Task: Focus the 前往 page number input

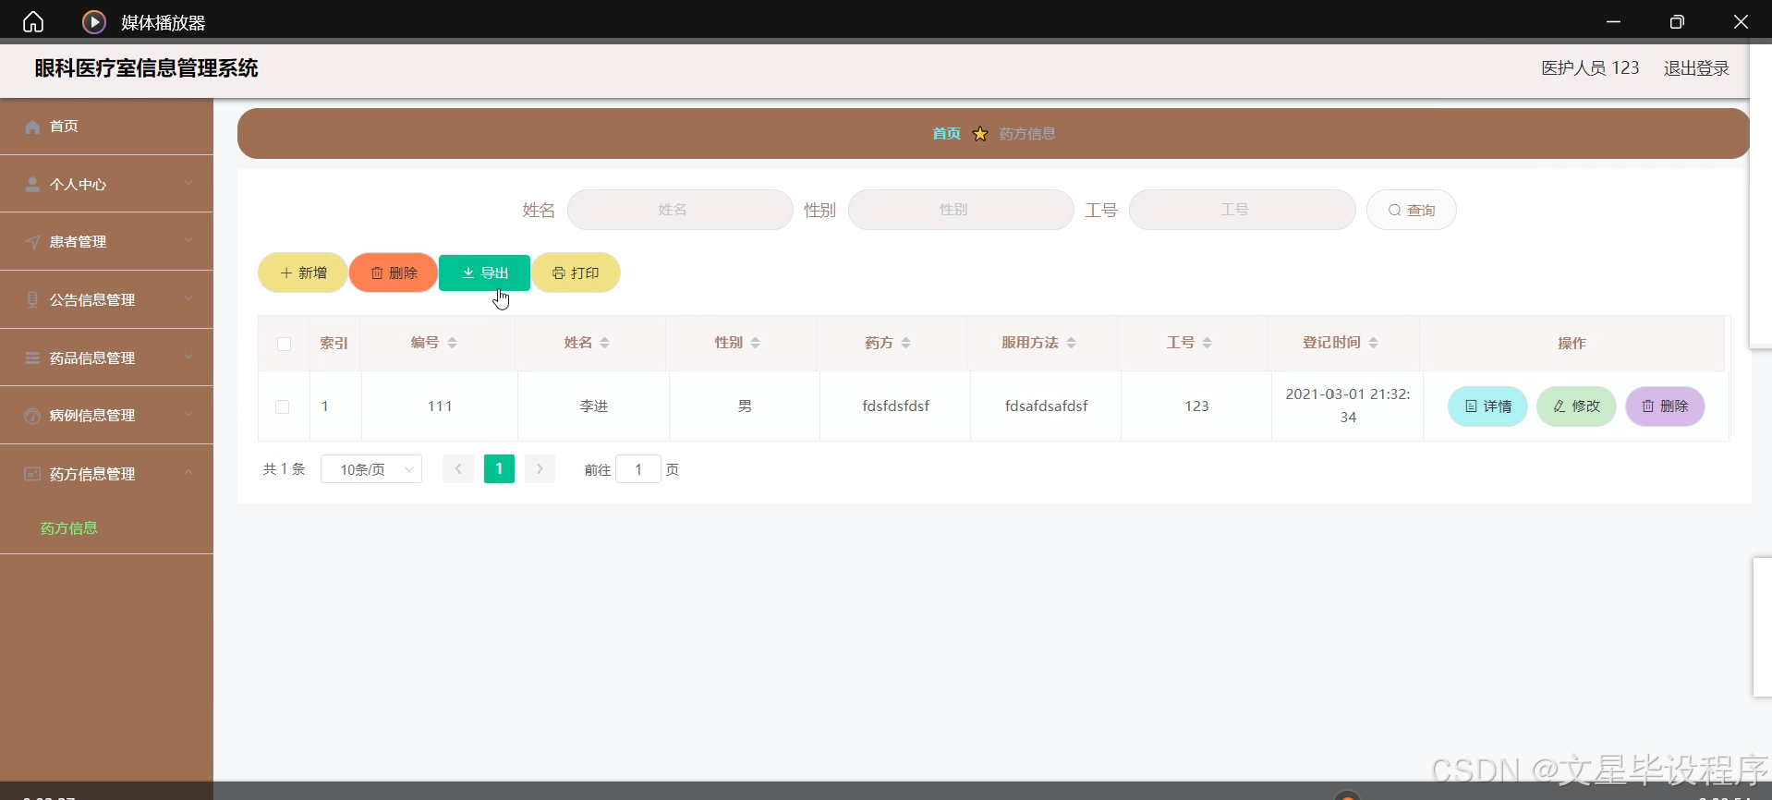Action: [x=638, y=469]
